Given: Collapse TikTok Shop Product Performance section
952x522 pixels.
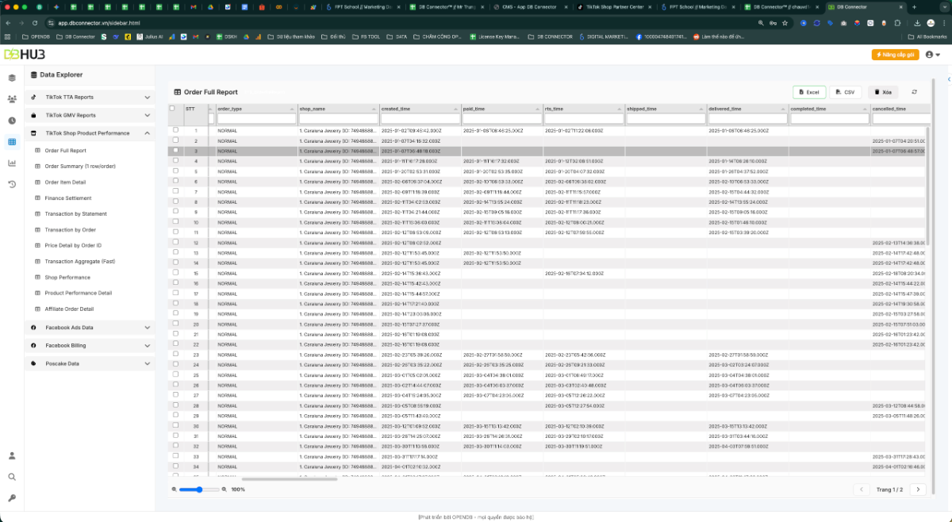Looking at the screenshot, I should [x=90, y=133].
